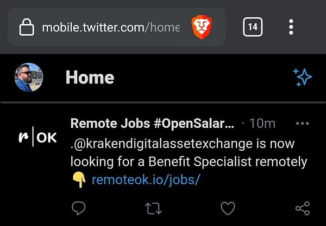Open the remoteok.io/jobs/ link

(x=146, y=179)
